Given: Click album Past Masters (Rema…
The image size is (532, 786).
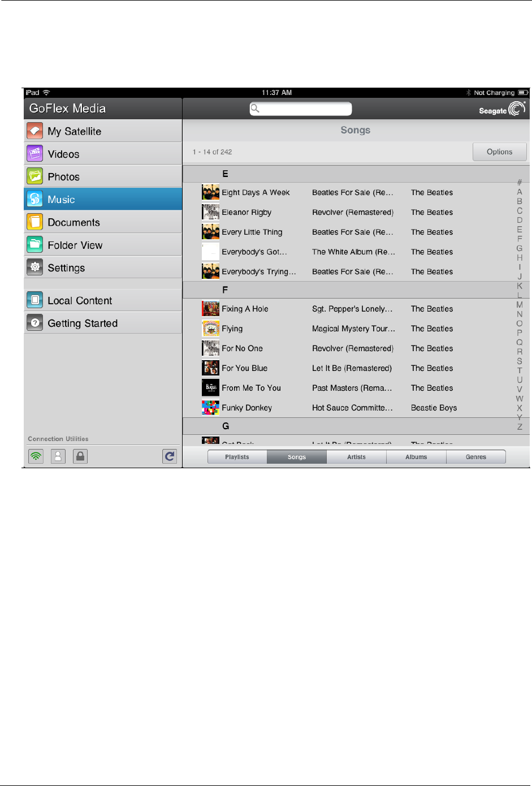Looking at the screenshot, I should click(x=352, y=388).
